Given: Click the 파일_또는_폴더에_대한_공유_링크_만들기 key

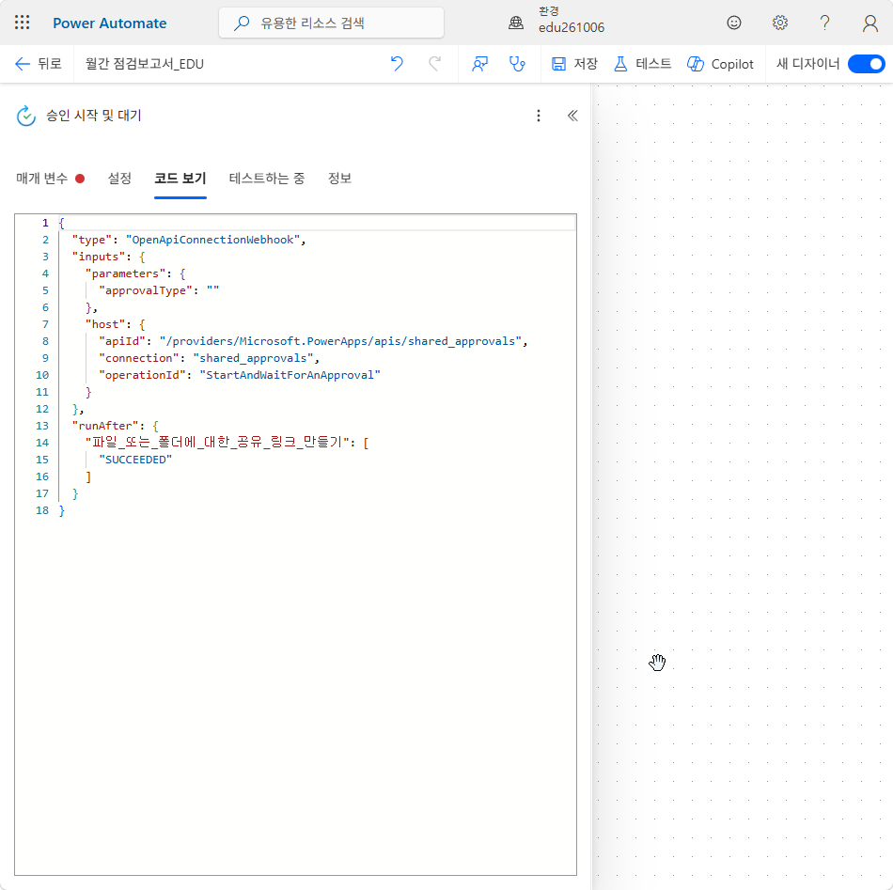Looking at the screenshot, I should click(217, 443).
